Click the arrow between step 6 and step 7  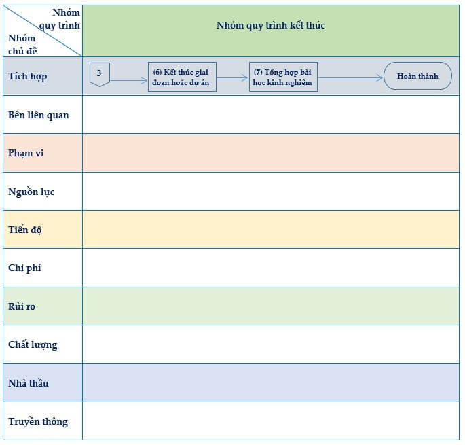(x=232, y=77)
